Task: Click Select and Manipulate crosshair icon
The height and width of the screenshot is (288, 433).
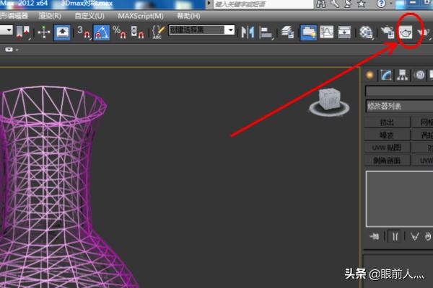Action: [x=43, y=32]
